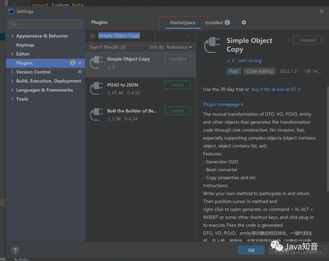Screen dimensions: 329x261
Task: Click the plugins settings gear icon
Action: pyautogui.click(x=244, y=23)
